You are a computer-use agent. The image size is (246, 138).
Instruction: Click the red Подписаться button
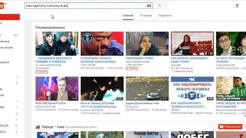click(x=230, y=127)
